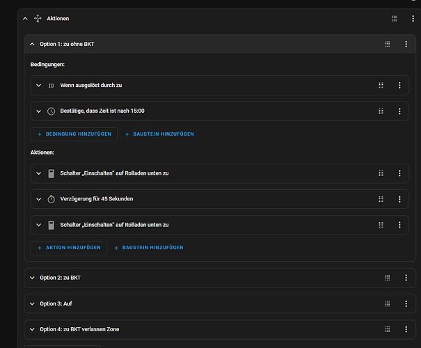421x348 pixels.
Task: Expand Option 2: zu BKT
Action: click(32, 278)
